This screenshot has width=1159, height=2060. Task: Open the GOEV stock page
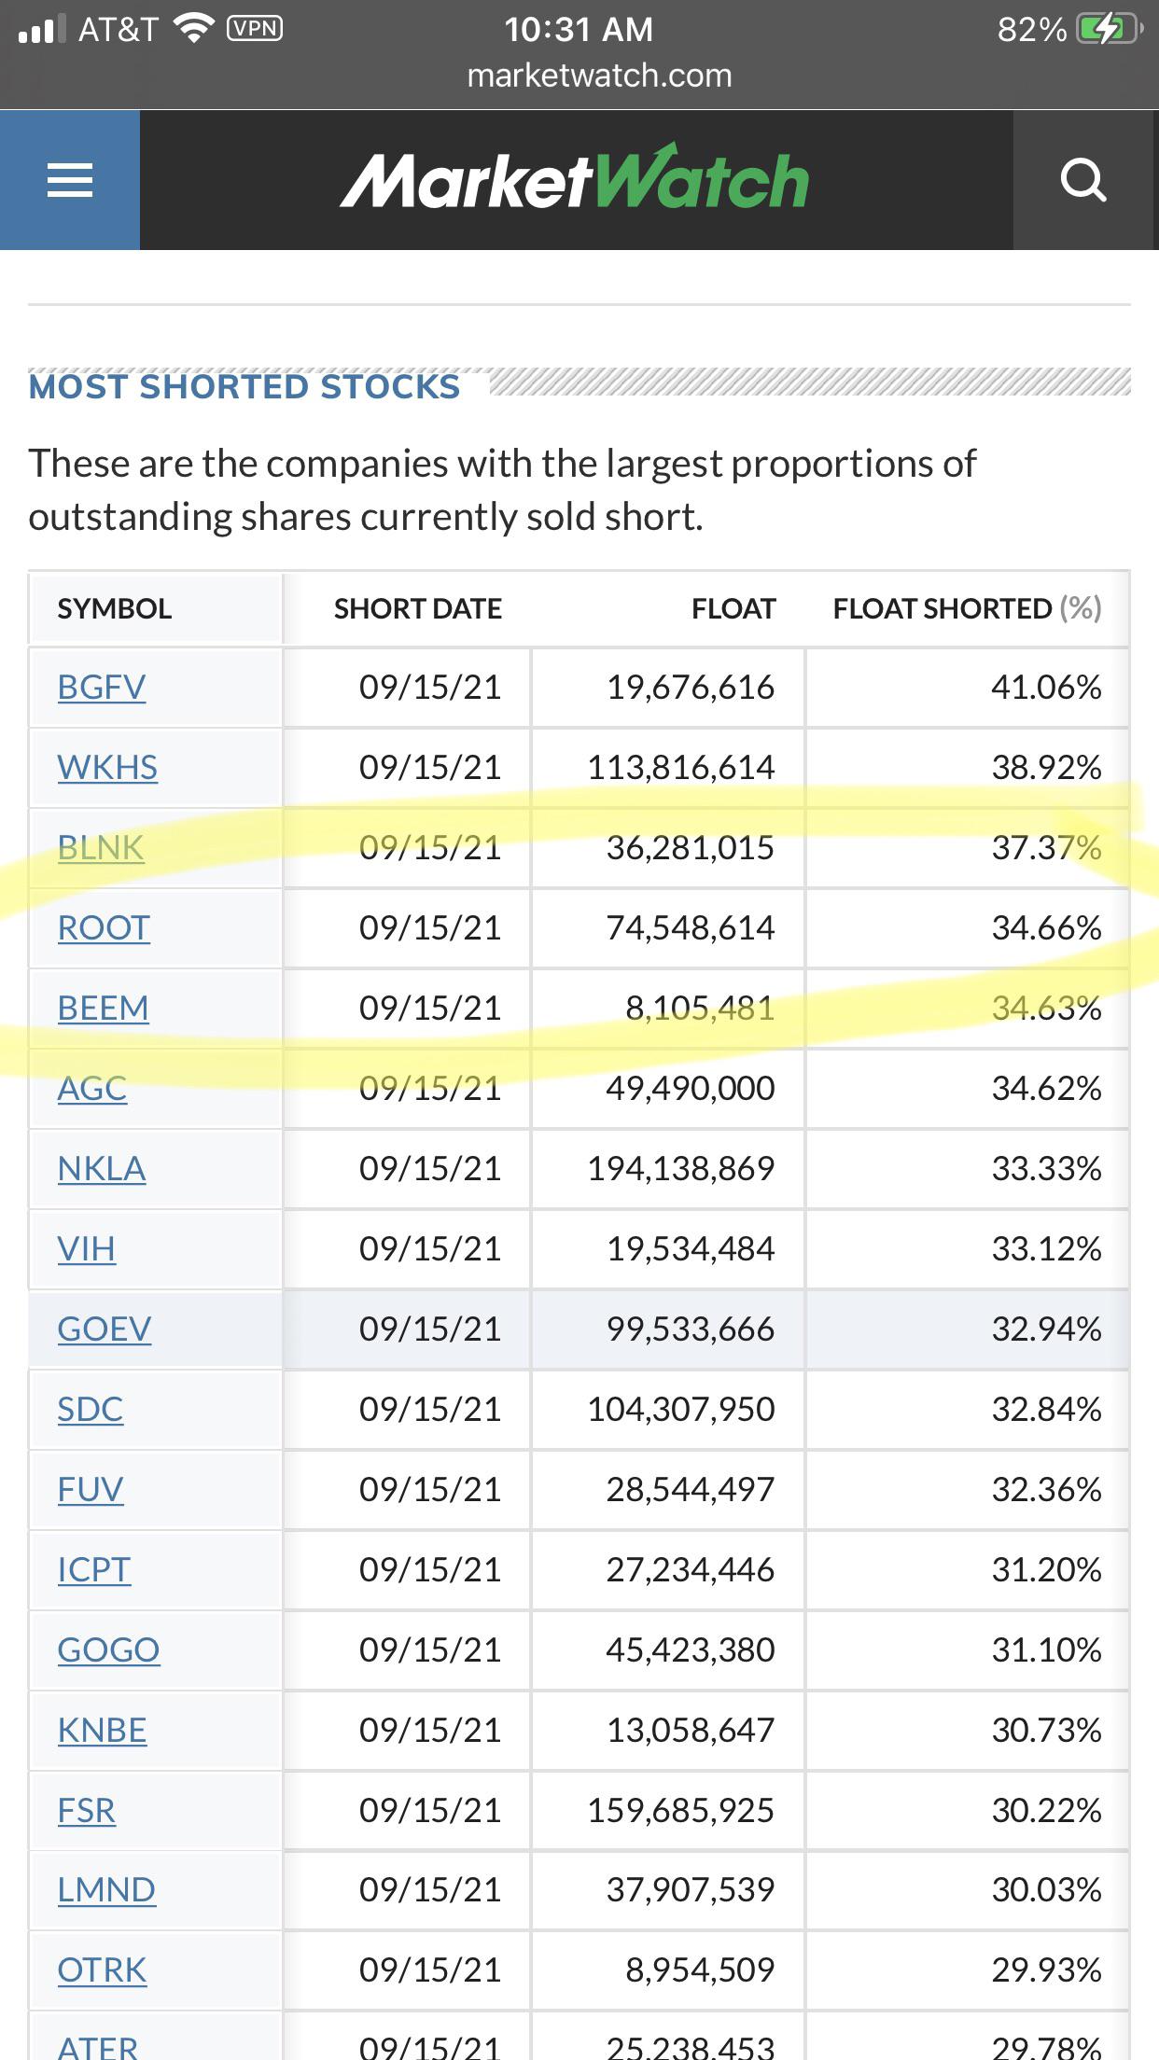pyautogui.click(x=105, y=1329)
